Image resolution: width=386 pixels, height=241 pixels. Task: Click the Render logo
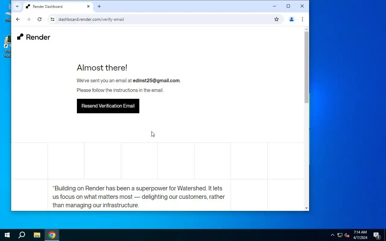click(x=33, y=37)
